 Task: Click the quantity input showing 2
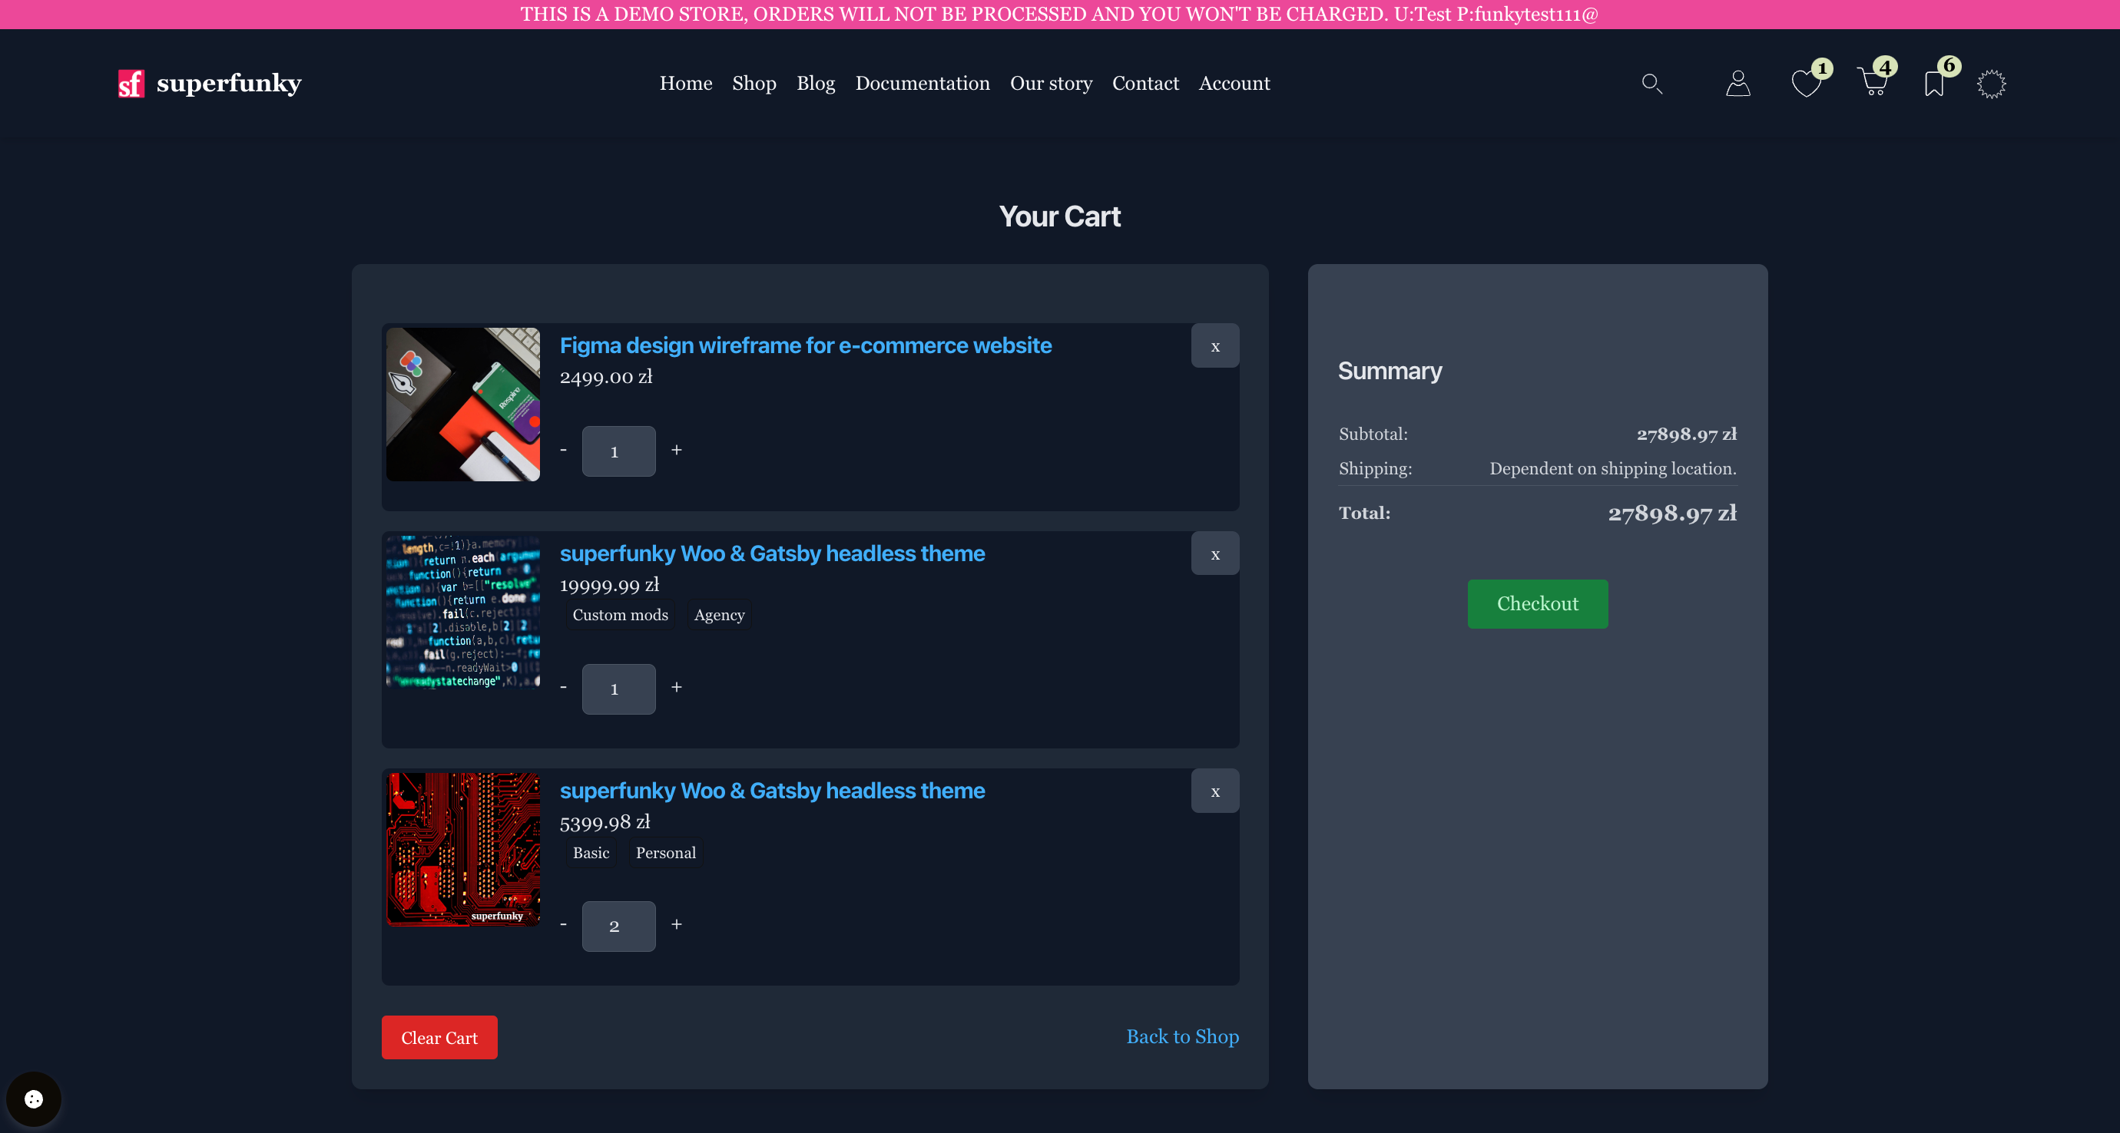(x=618, y=926)
